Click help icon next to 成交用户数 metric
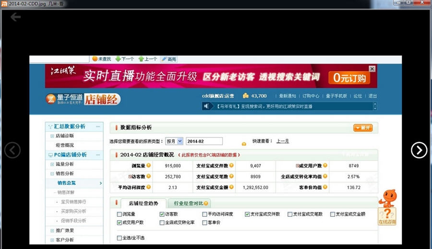Image resolution: width=432 pixels, height=249 pixels. [325, 165]
